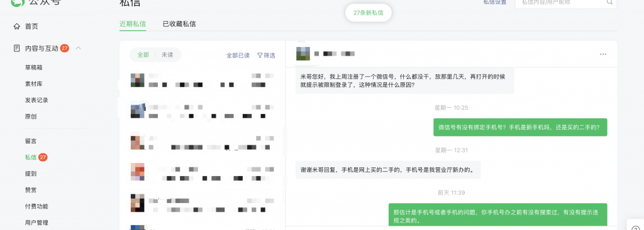Select the 未读 filter toggle
The height and width of the screenshot is (230, 644).
167,55
